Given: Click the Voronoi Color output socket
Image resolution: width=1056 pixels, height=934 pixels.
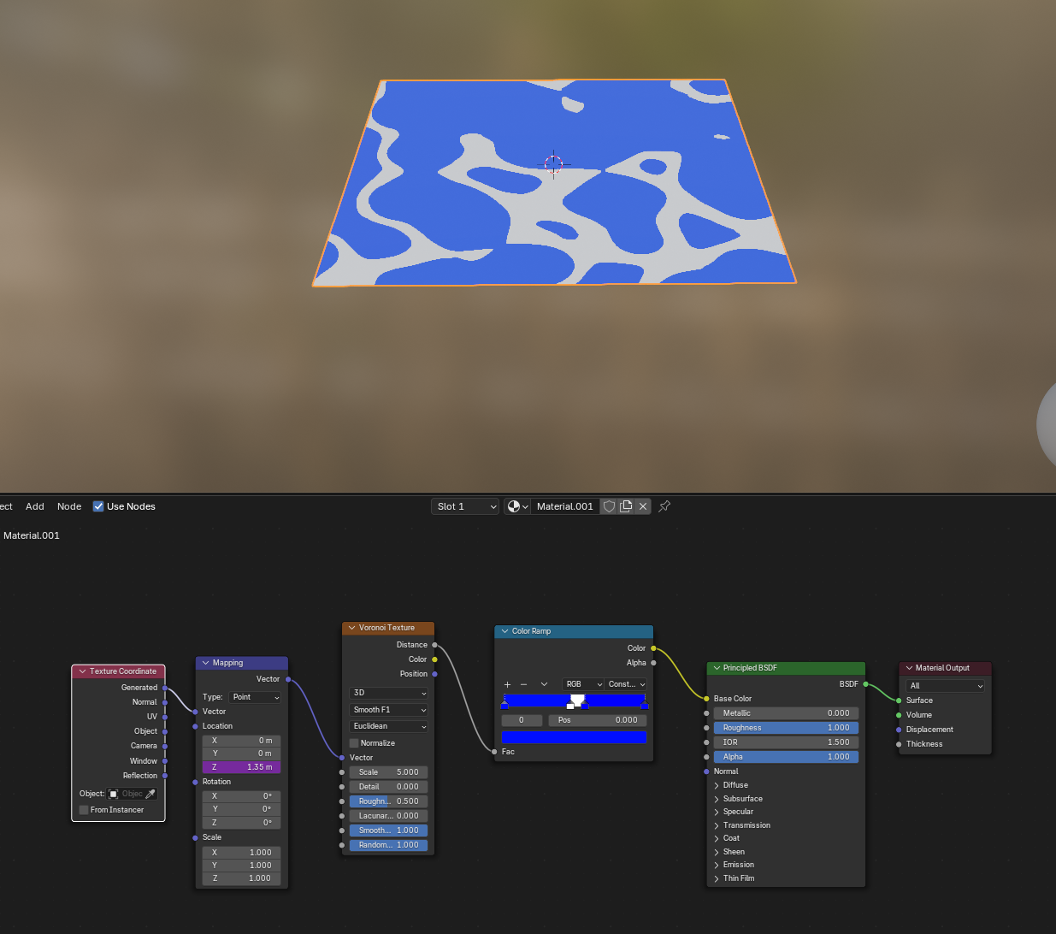Looking at the screenshot, I should click(x=434, y=659).
